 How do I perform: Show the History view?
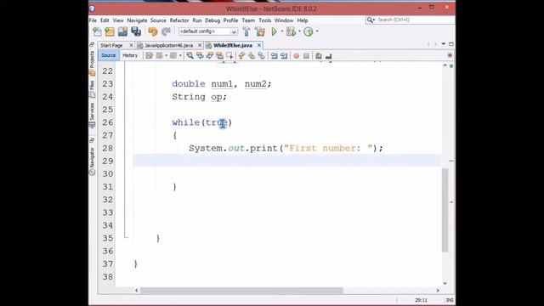coord(130,55)
